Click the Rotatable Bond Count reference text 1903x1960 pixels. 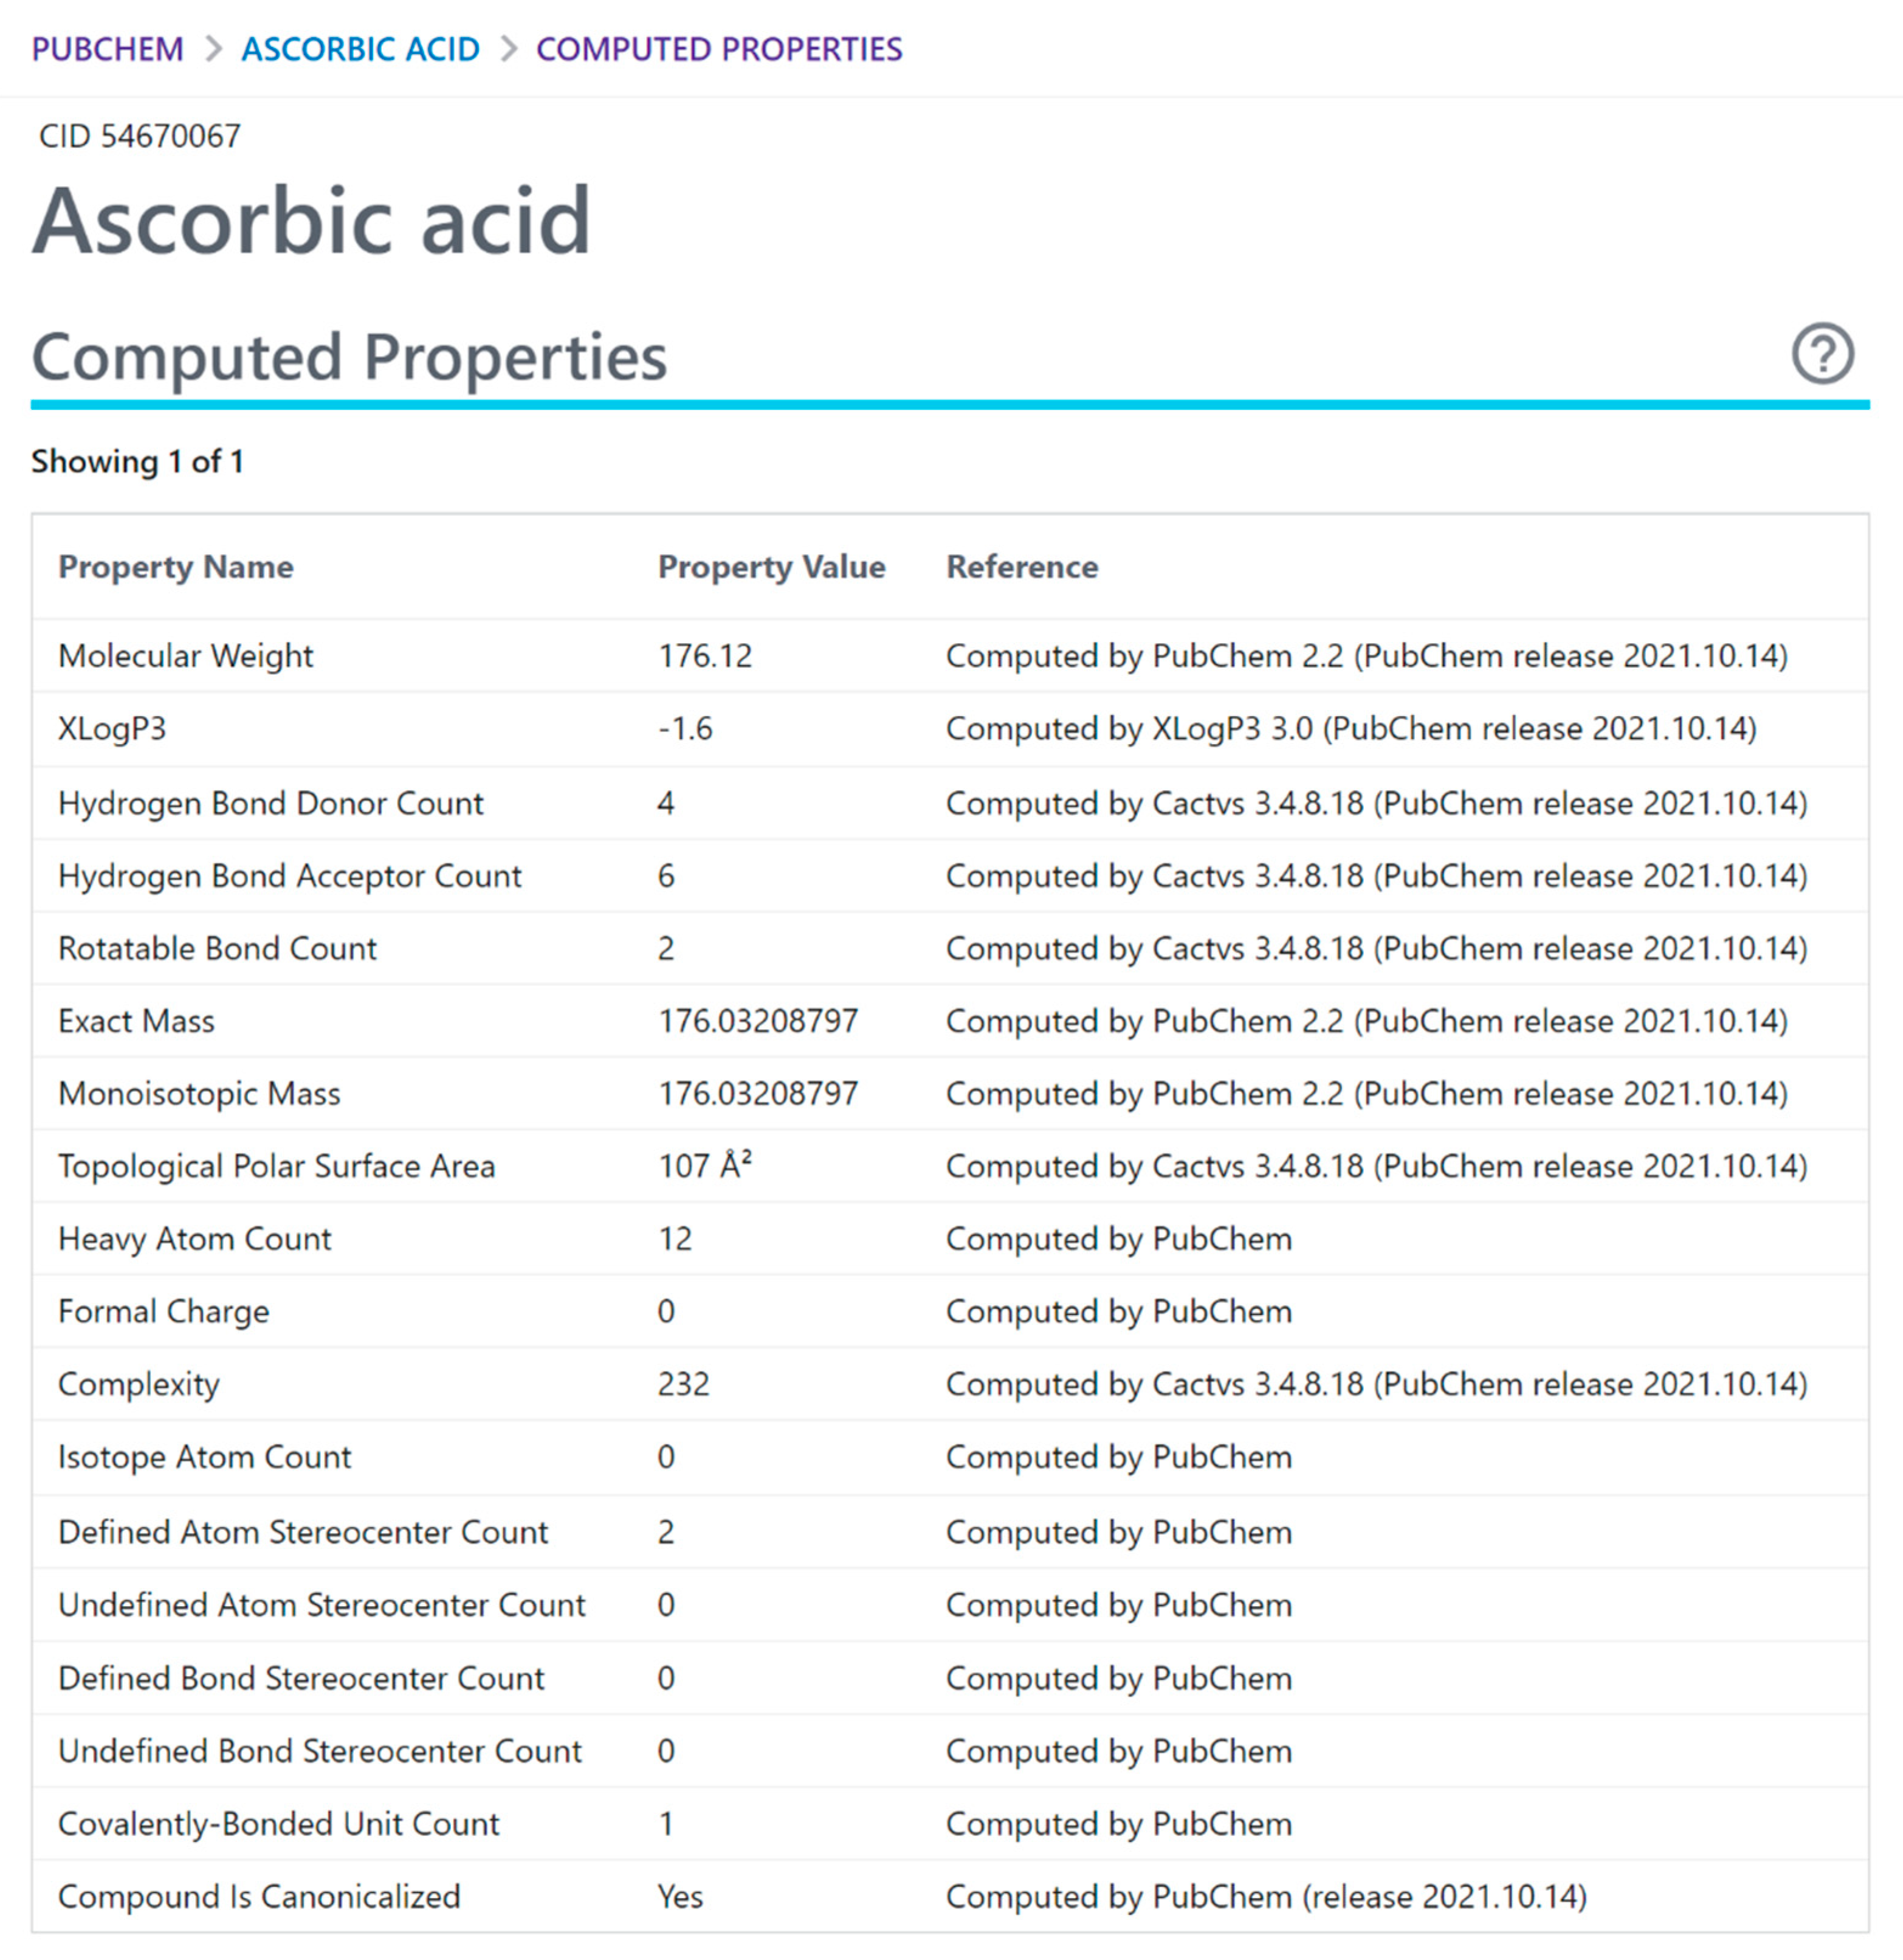click(x=1376, y=948)
